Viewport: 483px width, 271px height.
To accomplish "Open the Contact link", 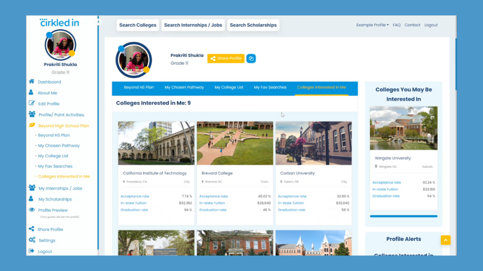I will (412, 25).
